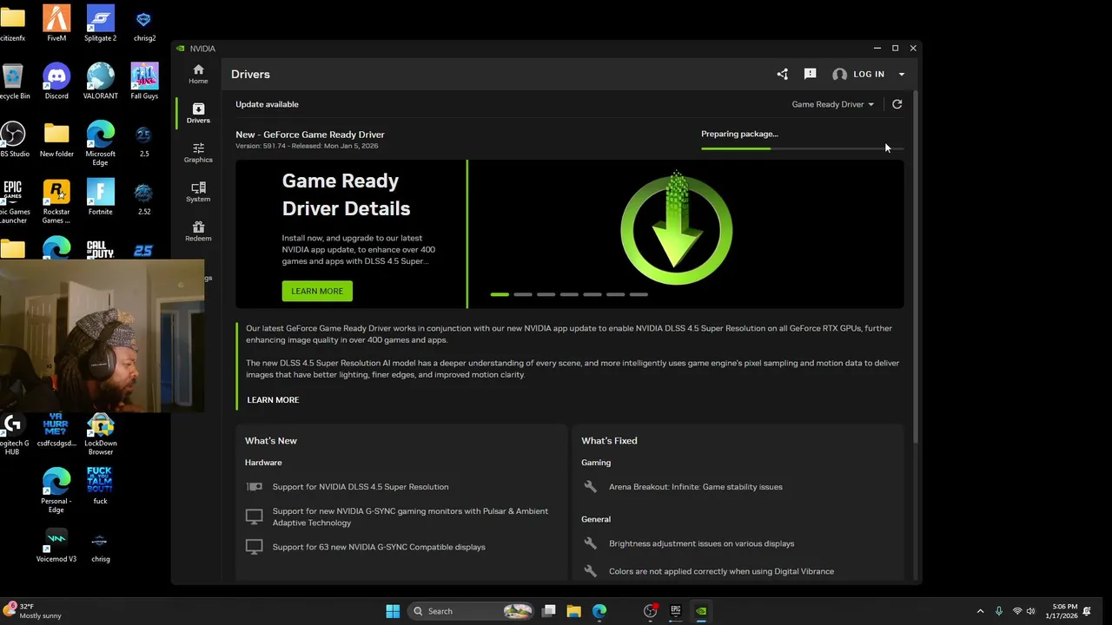Click 'Arena Breakout: Infinite' fix entry text

pos(696,487)
